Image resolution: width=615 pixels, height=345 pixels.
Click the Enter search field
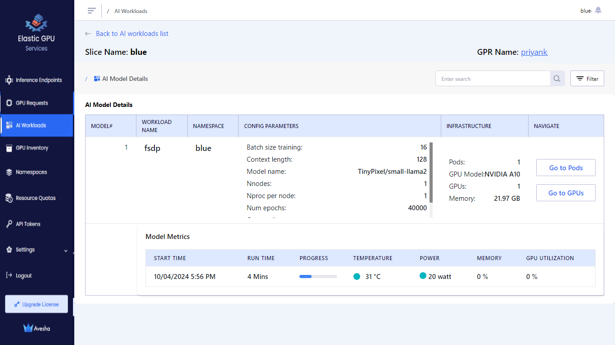click(x=493, y=79)
